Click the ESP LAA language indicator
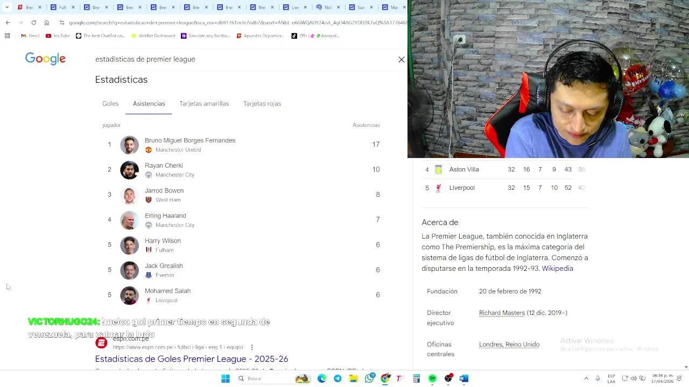The image size is (689, 387). 611,378
